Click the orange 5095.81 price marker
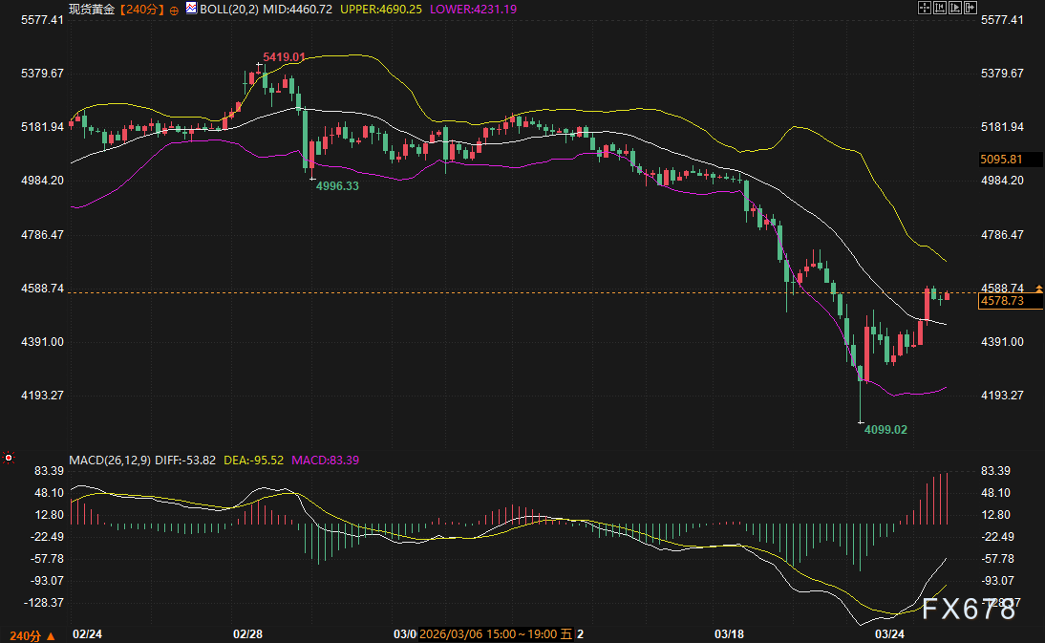Screen dimensions: 1045x643 click(x=1001, y=160)
